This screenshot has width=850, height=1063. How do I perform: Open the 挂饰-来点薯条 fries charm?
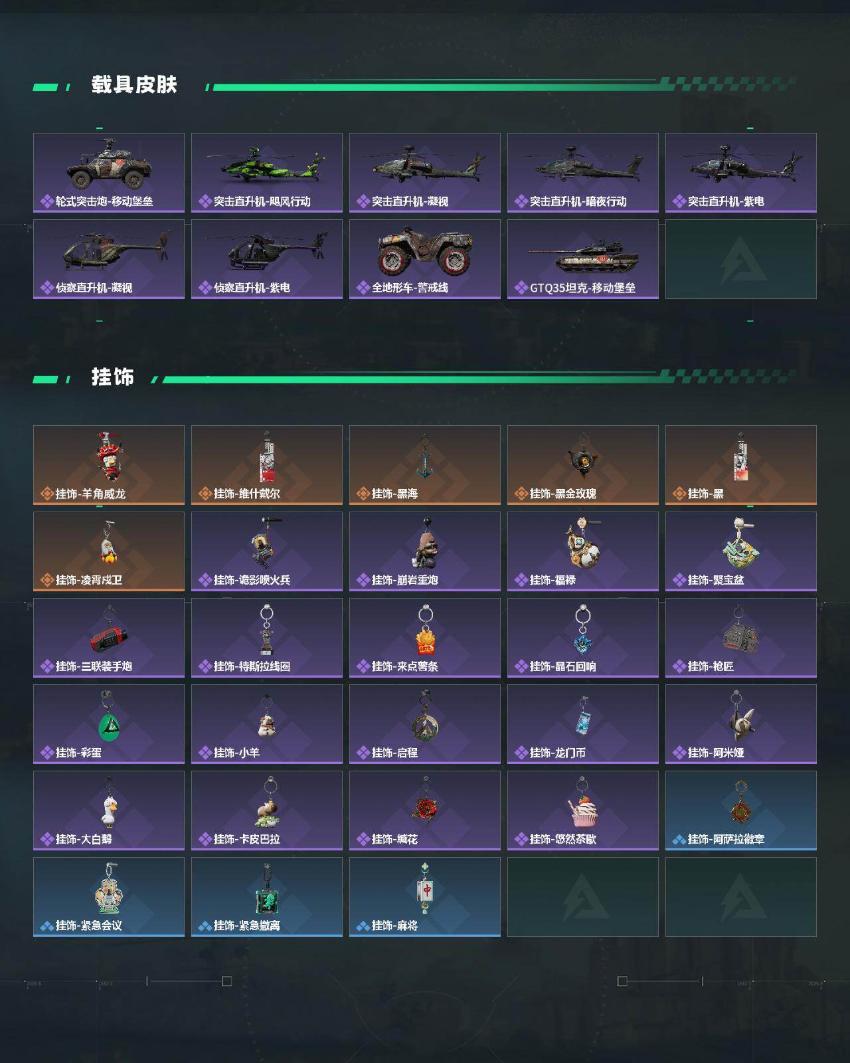pyautogui.click(x=425, y=638)
